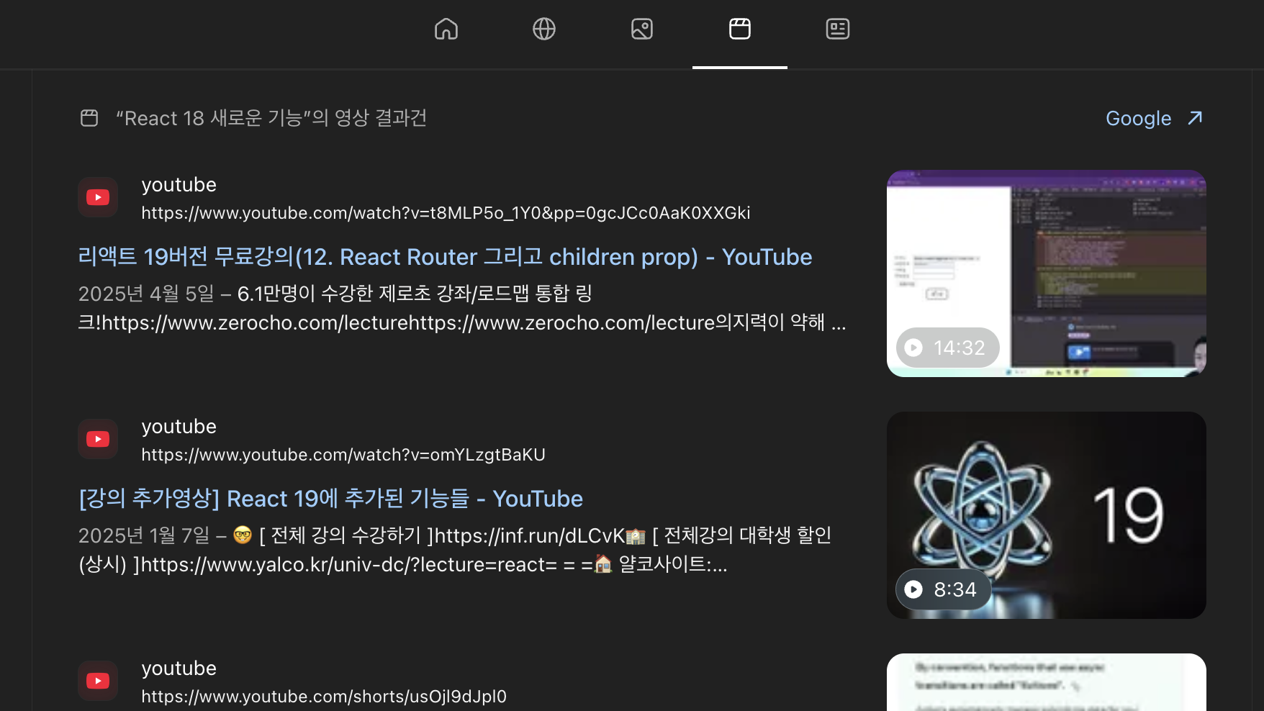Image resolution: width=1264 pixels, height=711 pixels.
Task: Open the React 19에 추가된 기능들 title link
Action: [x=330, y=499]
